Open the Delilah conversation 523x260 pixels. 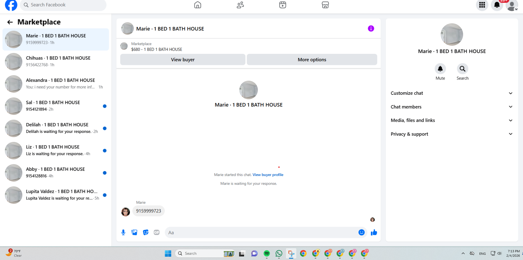(56, 128)
